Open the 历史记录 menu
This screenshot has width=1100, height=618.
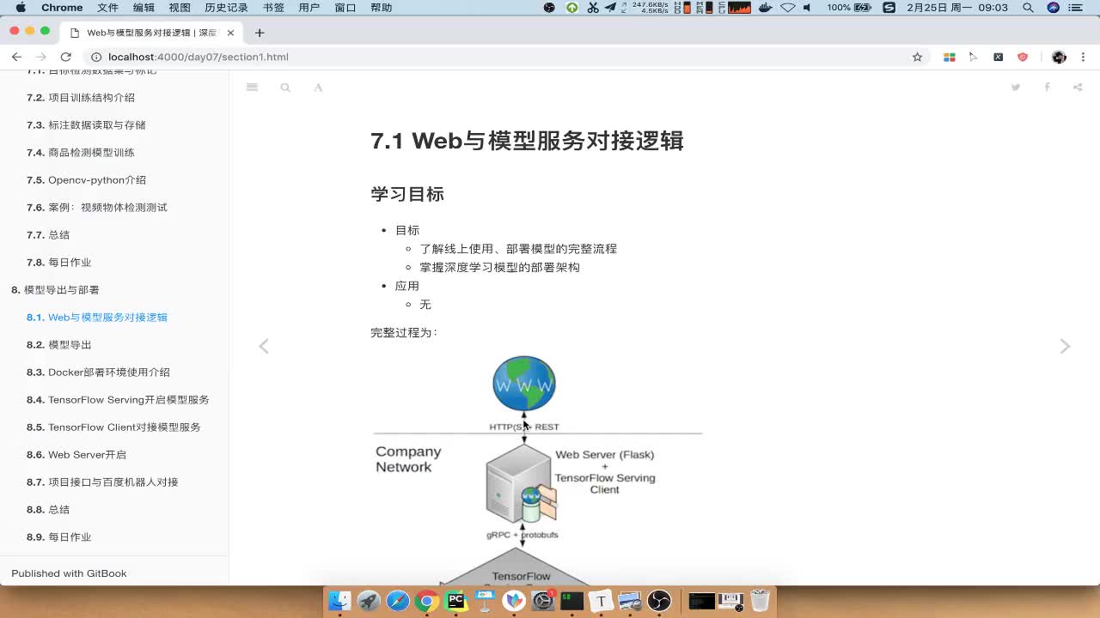pyautogui.click(x=227, y=8)
